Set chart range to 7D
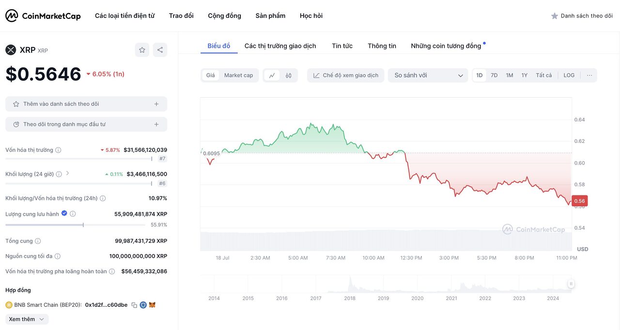 click(x=494, y=75)
